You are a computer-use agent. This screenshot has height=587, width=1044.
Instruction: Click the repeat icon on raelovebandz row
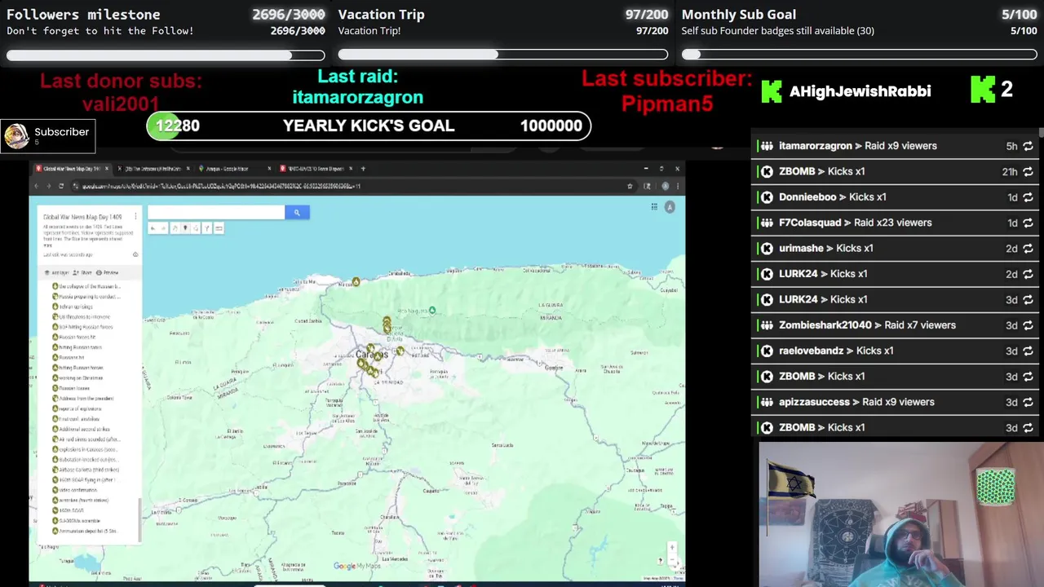point(1028,351)
